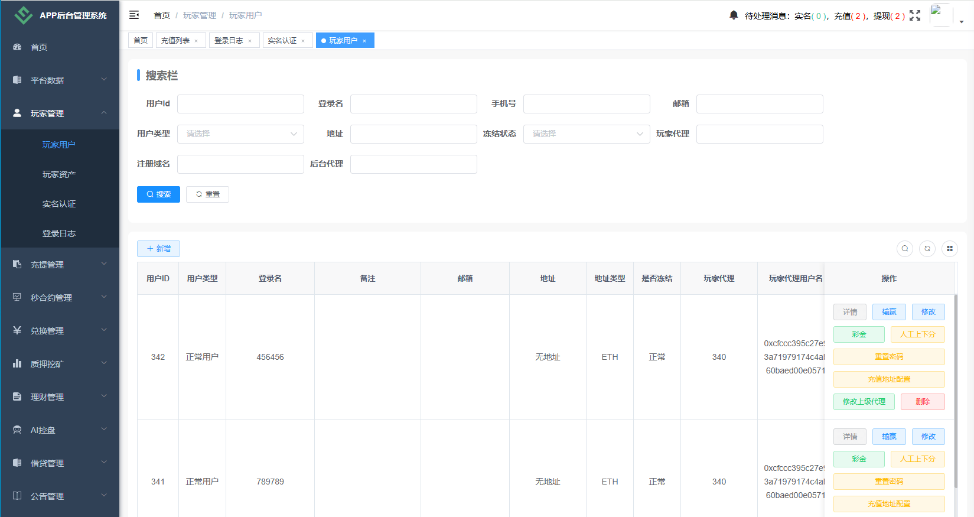Click 彩金 for user 342
This screenshot has height=517, width=974.
click(x=859, y=334)
